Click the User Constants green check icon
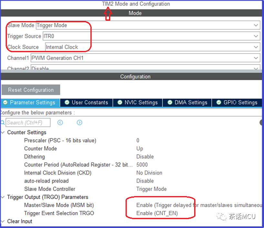Screen dimensions: 264x228 pyautogui.click(x=67, y=103)
